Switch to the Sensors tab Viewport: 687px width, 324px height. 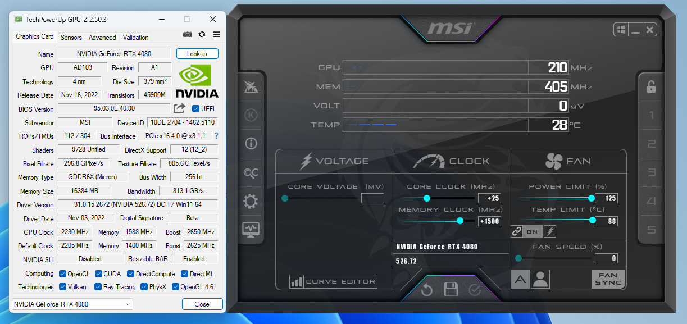coord(71,38)
